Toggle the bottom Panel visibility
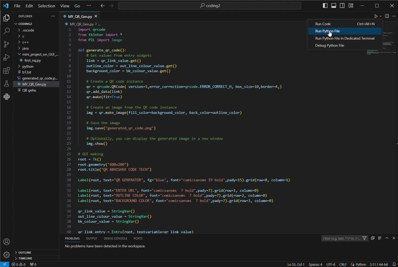Screen dimensions: 398x267 point(334,6)
